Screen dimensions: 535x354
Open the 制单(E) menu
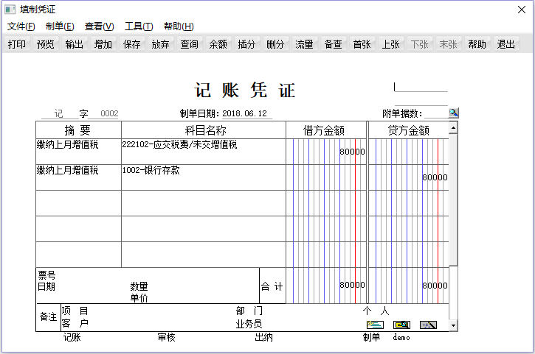60,26
